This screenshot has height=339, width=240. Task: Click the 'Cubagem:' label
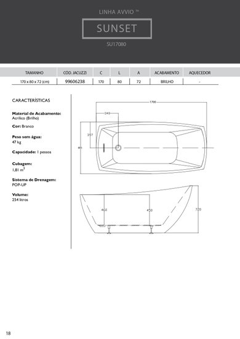22,164
